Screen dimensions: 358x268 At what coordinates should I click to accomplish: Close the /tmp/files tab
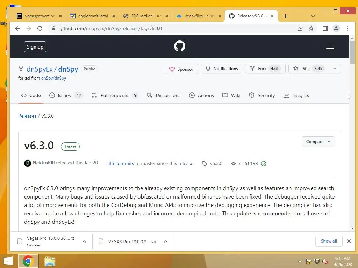point(220,16)
